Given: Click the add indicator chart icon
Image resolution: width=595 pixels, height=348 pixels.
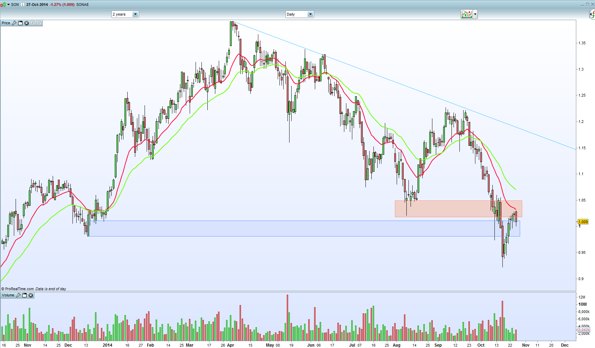Looking at the screenshot, I should coord(467,14).
